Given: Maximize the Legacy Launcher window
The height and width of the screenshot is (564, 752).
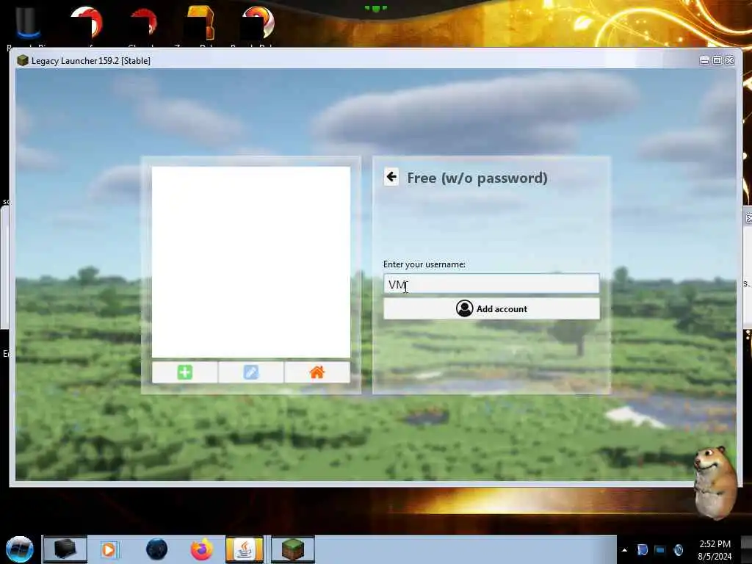Looking at the screenshot, I should [717, 60].
